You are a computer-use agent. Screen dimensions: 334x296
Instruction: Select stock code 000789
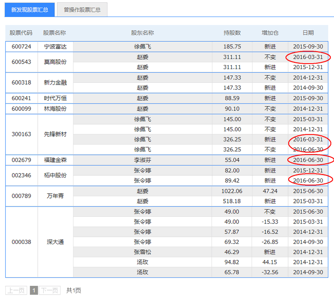(x=21, y=196)
